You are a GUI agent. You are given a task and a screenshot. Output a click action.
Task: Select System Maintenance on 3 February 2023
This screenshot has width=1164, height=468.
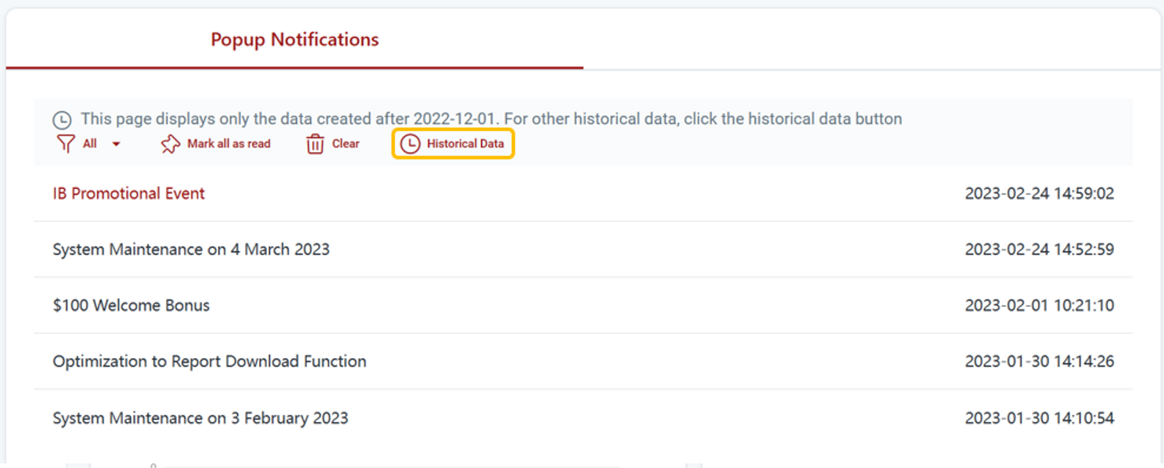point(200,418)
